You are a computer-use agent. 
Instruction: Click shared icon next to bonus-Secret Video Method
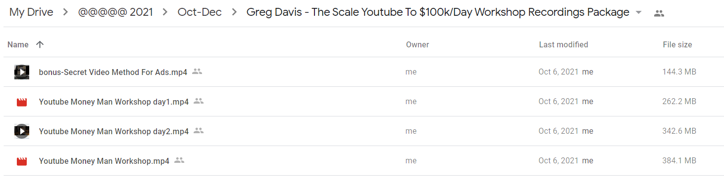pos(197,72)
